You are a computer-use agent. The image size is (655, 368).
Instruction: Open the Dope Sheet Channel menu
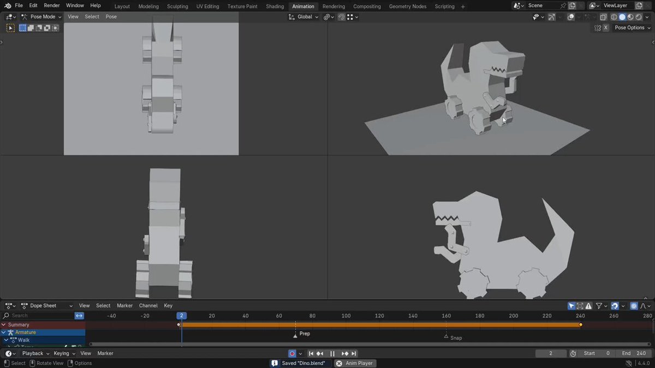click(148, 306)
